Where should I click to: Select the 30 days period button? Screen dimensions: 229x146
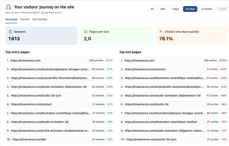pos(190,9)
